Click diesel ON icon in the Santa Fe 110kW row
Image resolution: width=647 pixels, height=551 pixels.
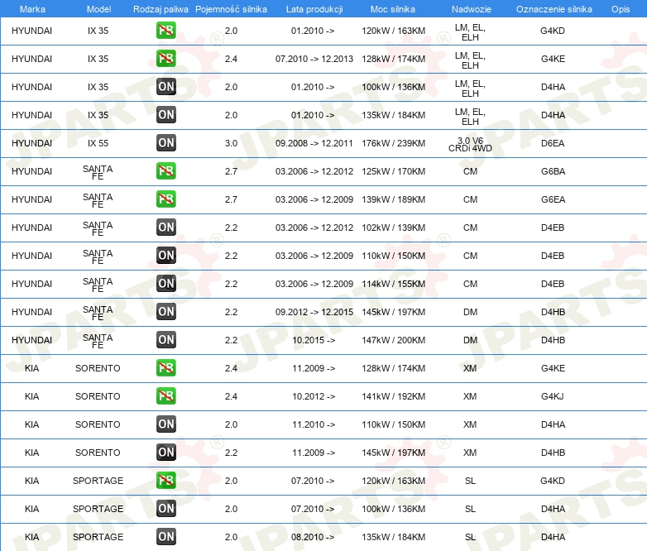coord(165,256)
